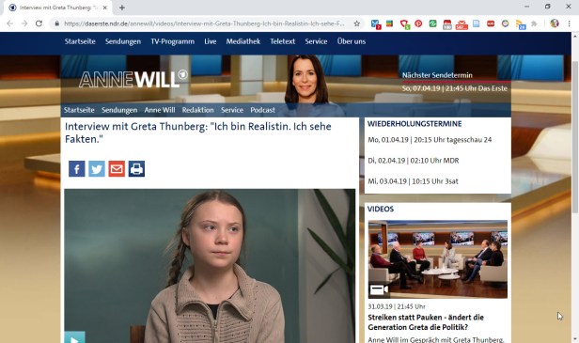The height and width of the screenshot is (343, 579).
Task: Open Startseite in Anne Will submenu
Action: (79, 110)
